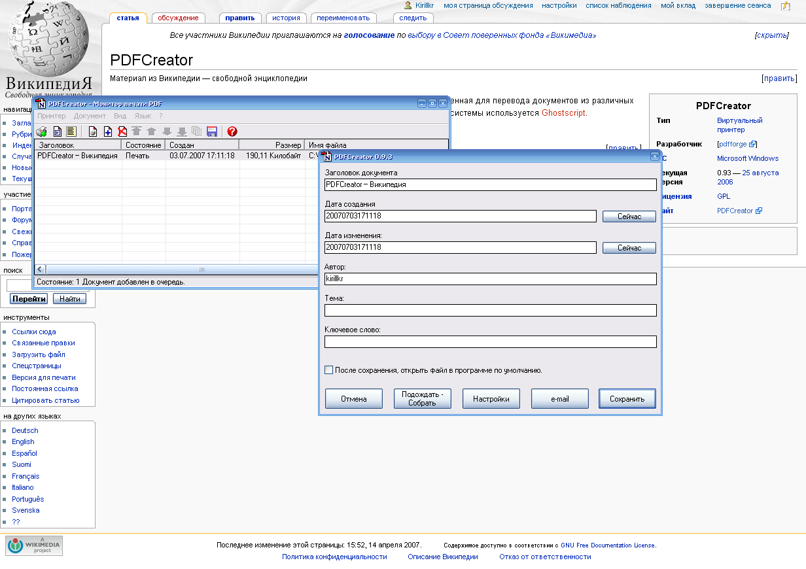The image size is (806, 569).
Task: Follow the red Ghostscript link
Action: (563, 112)
